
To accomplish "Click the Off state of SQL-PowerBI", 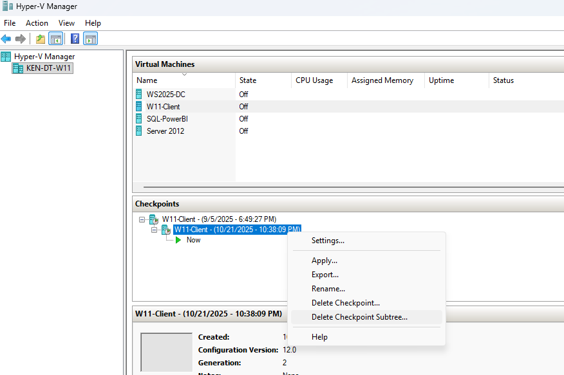I will pos(243,118).
